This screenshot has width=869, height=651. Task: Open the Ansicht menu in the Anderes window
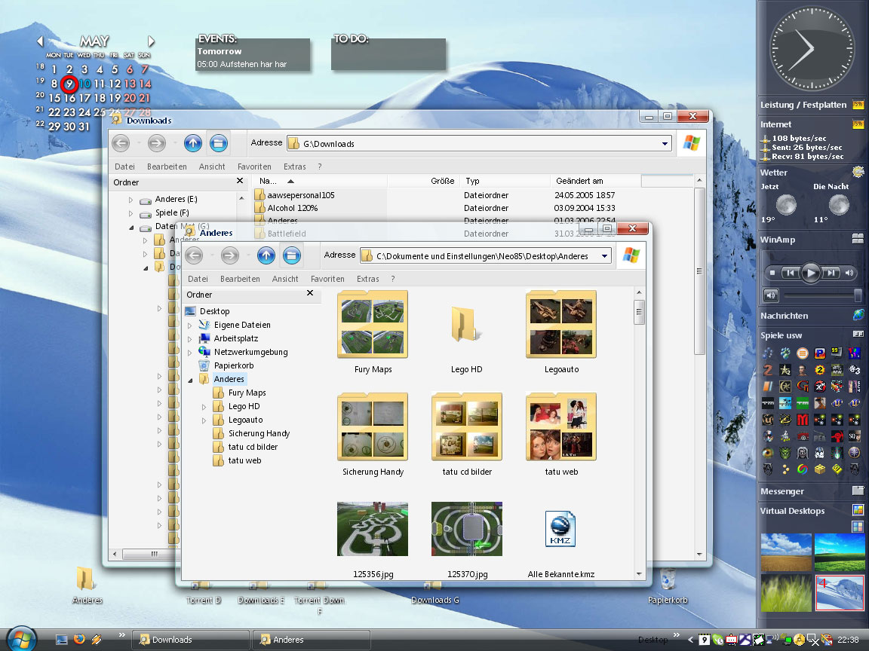(285, 279)
